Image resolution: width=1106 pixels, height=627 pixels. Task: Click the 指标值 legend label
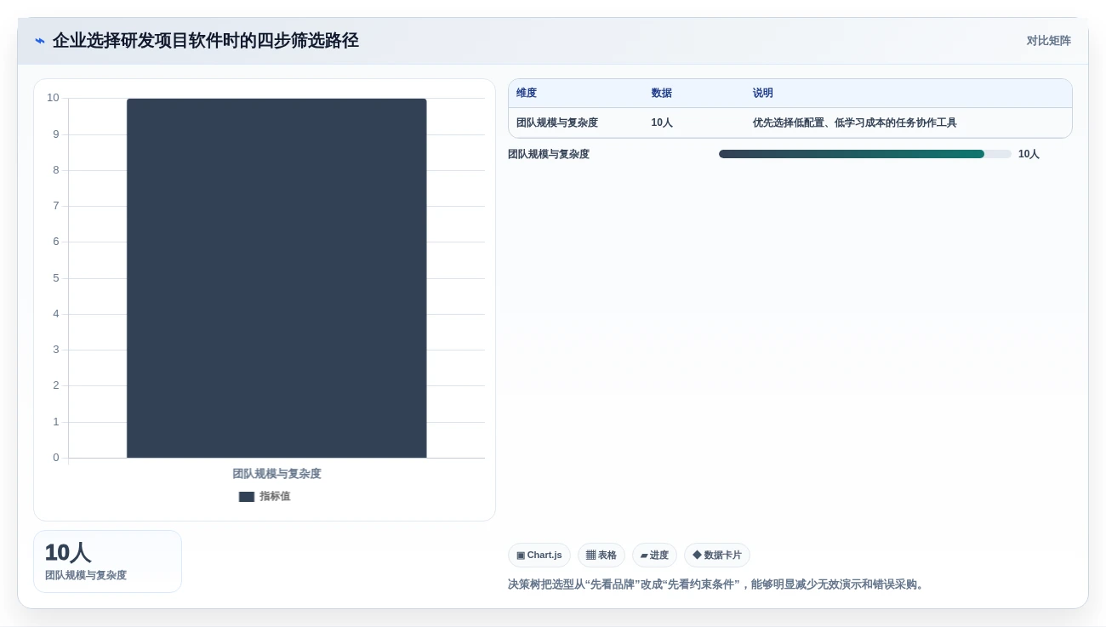click(x=275, y=497)
